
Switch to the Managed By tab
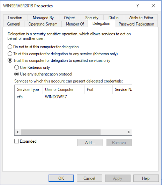pos(43,18)
